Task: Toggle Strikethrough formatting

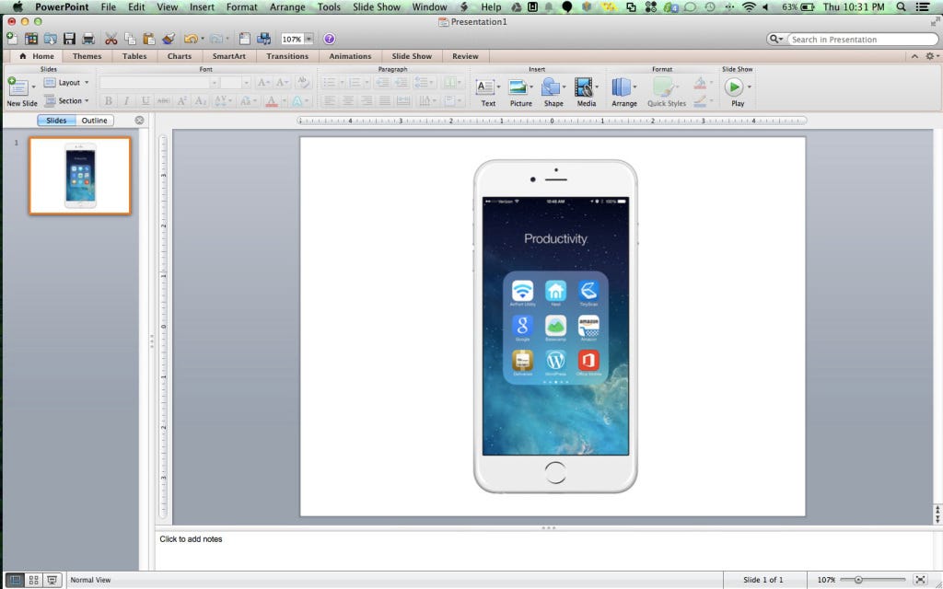Action: pos(163,101)
